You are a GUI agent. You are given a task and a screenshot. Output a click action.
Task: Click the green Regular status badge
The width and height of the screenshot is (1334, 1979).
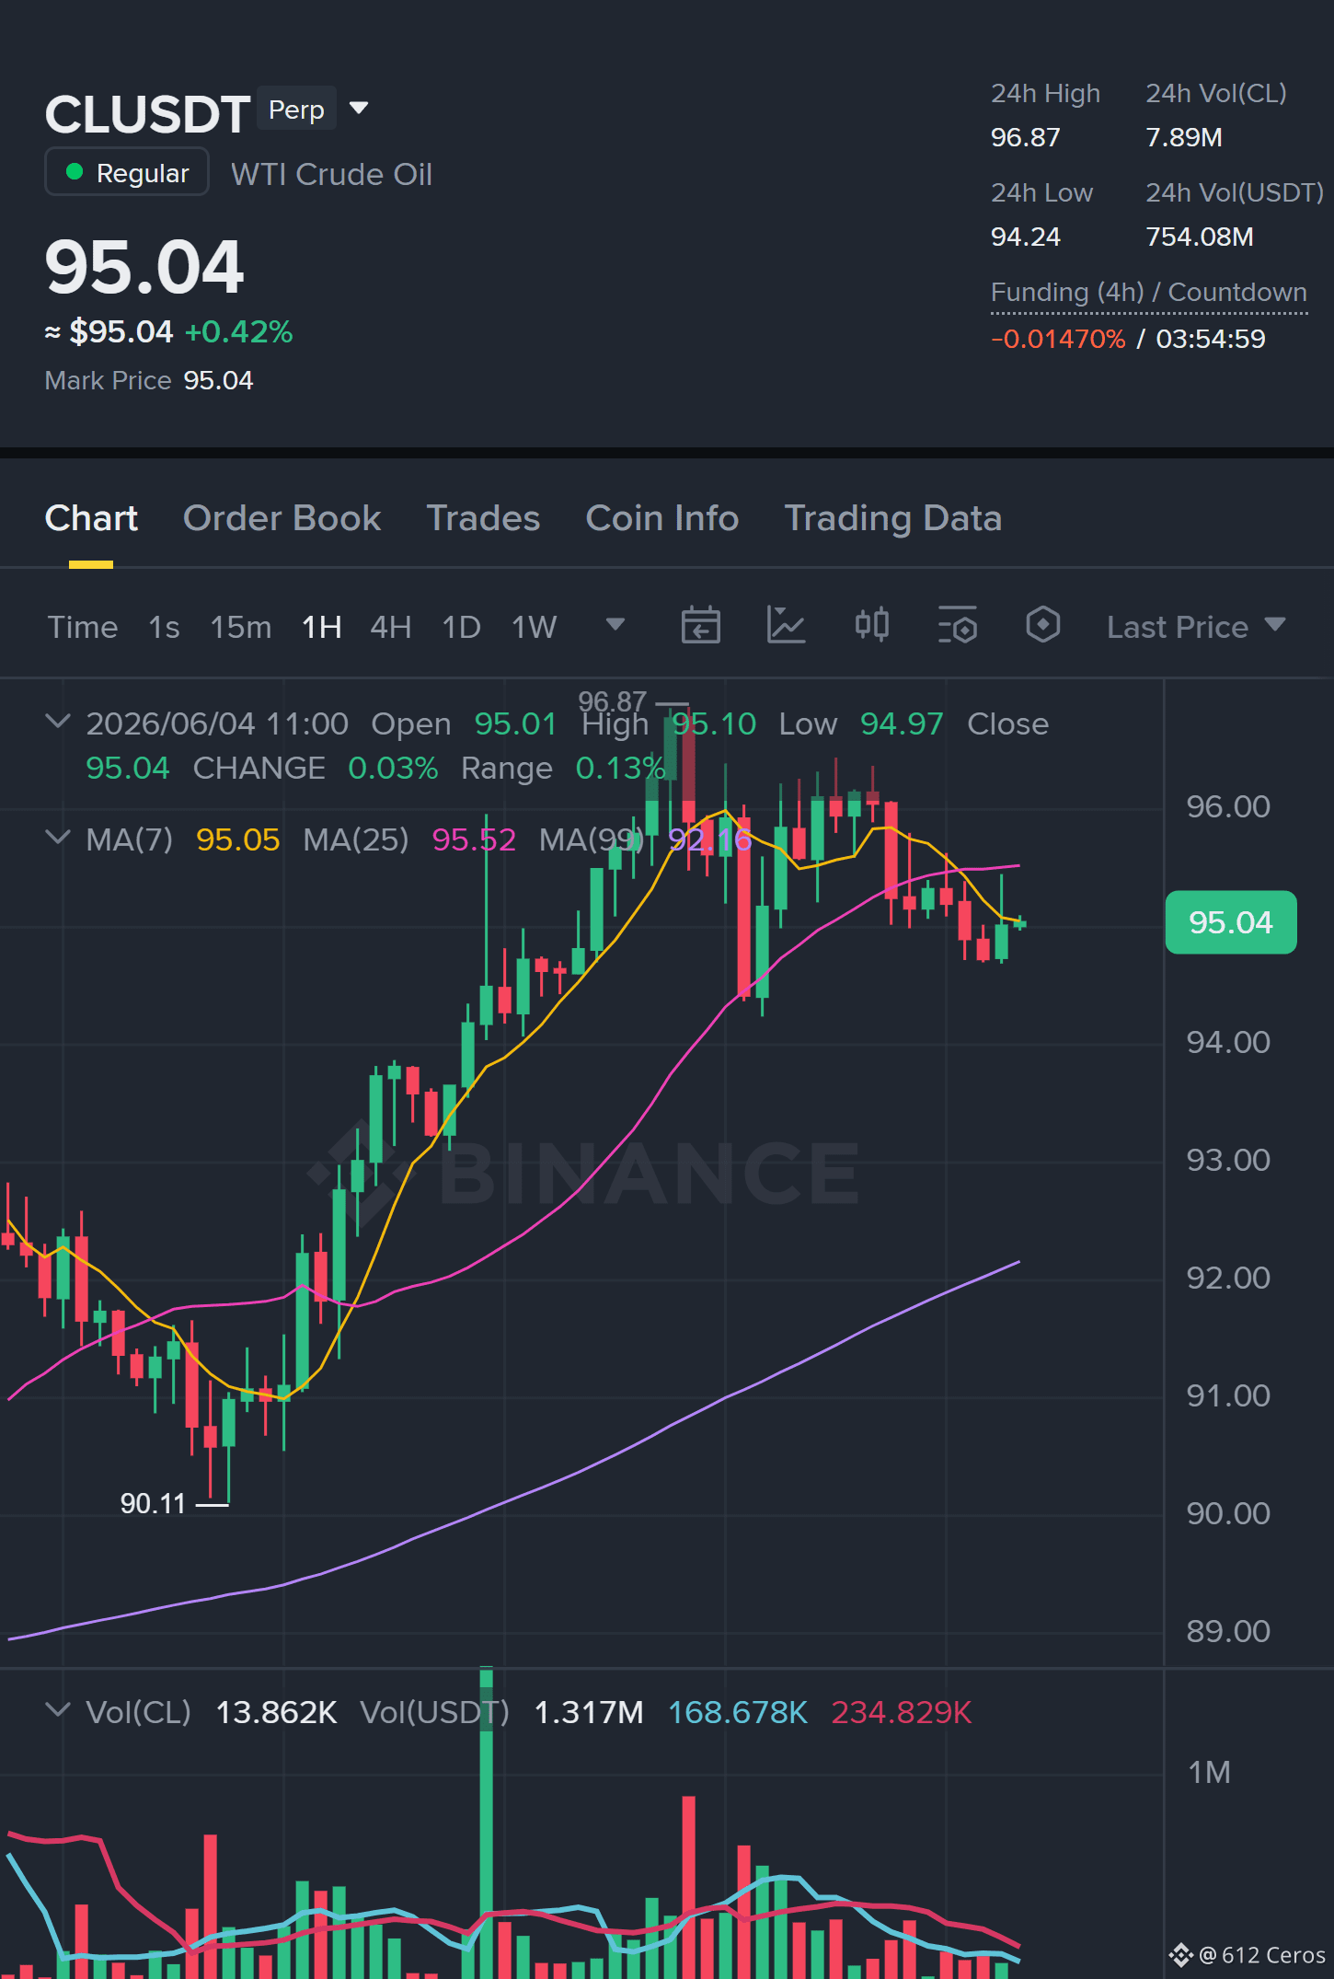pyautogui.click(x=127, y=172)
